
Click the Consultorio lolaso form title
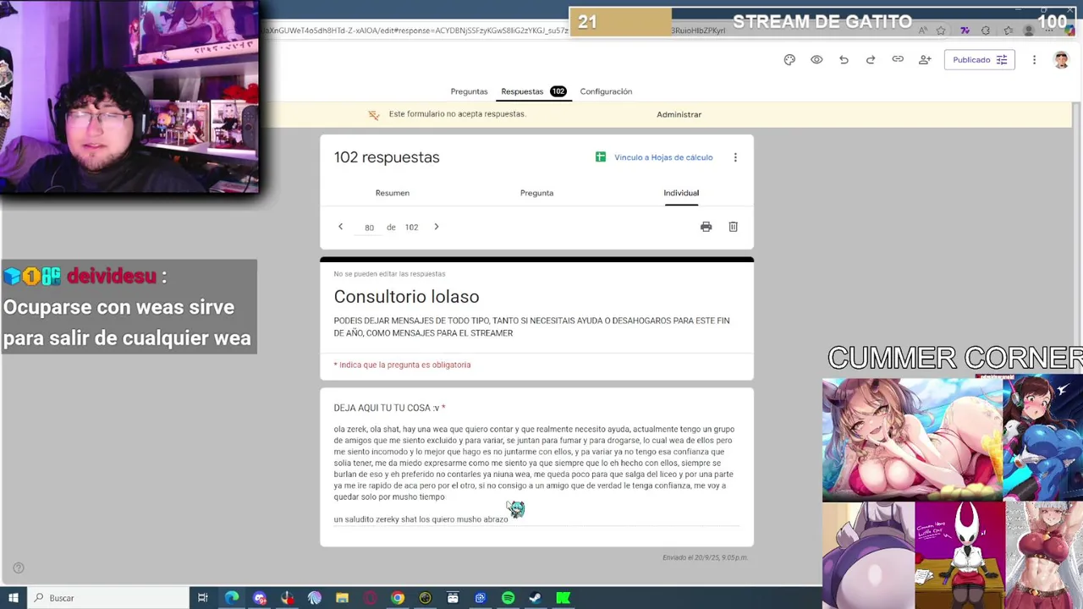(x=406, y=297)
